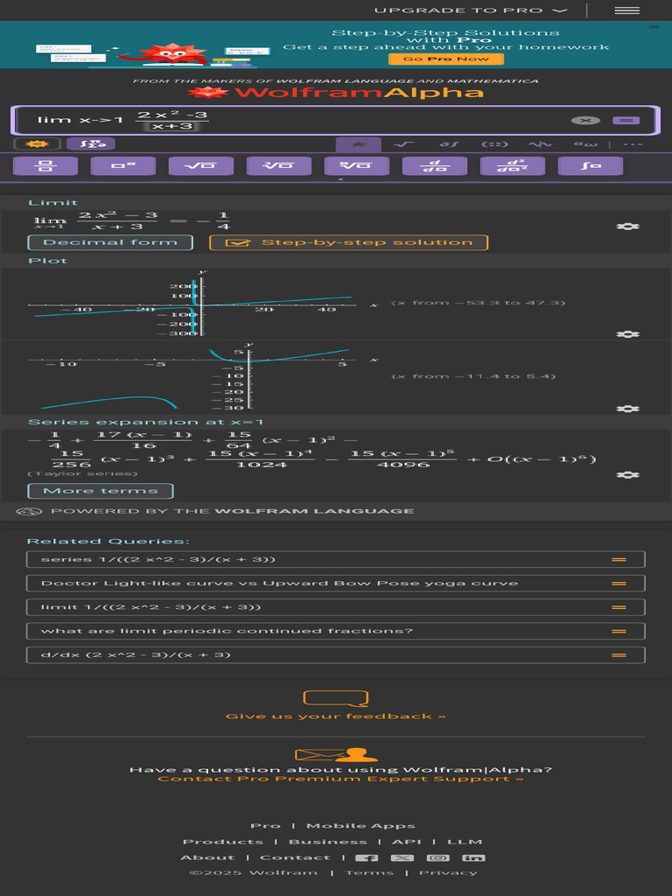Select related query 'limit 1/((2 x^2 - 3)/(x + 3))'
This screenshot has width=672, height=896.
(335, 607)
